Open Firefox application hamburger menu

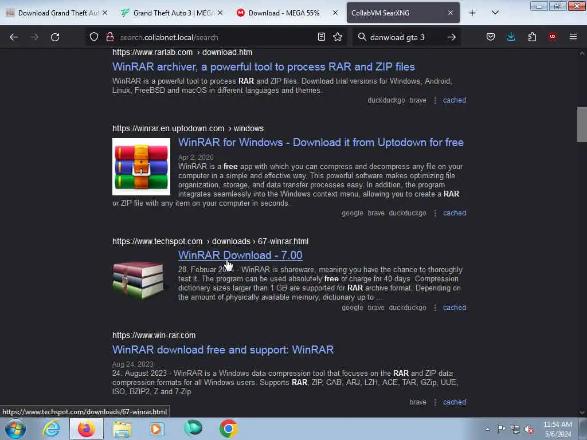pos(573,37)
